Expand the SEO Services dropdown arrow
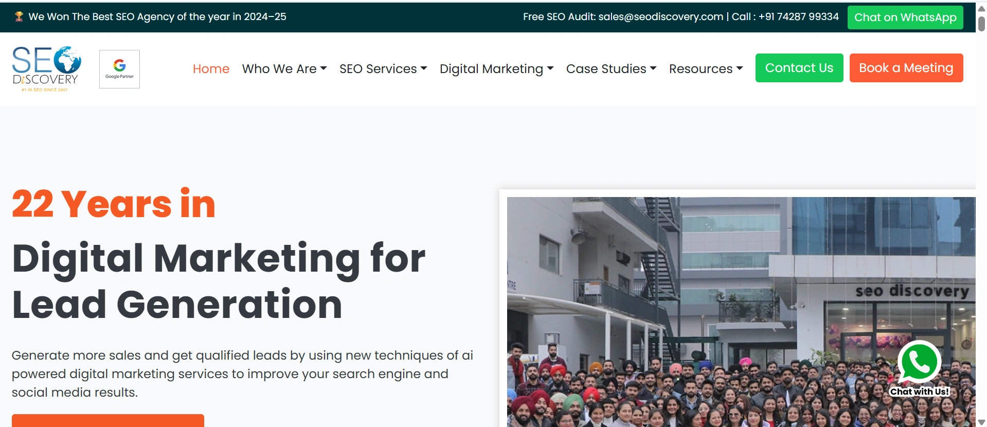Viewport: 987px width, 427px height. [424, 68]
